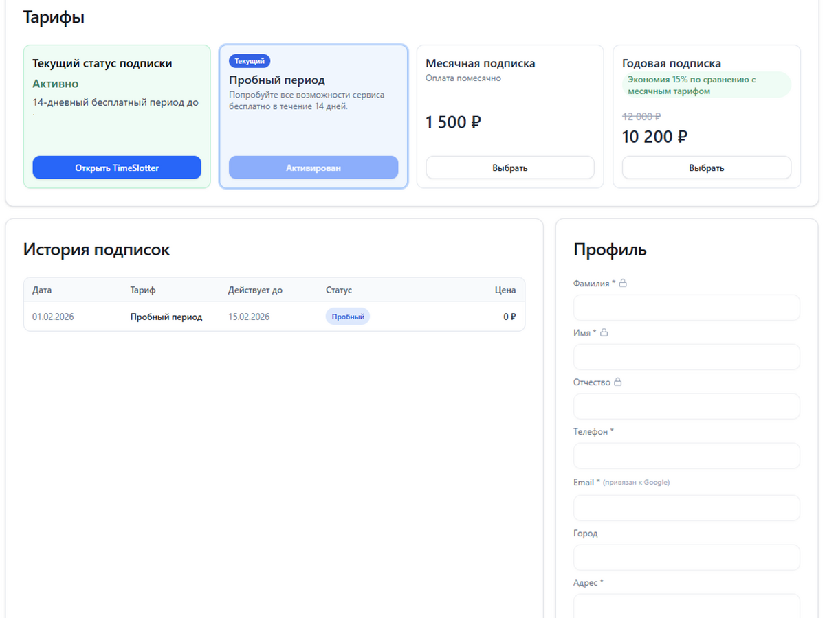Focus the Телефон field
The width and height of the screenshot is (825, 618).
[x=686, y=456]
